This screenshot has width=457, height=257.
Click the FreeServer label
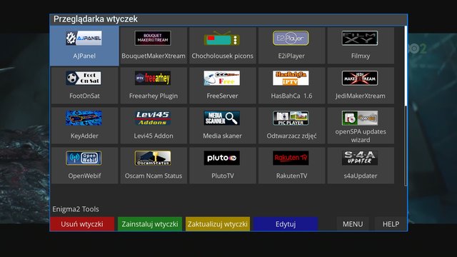click(222, 96)
